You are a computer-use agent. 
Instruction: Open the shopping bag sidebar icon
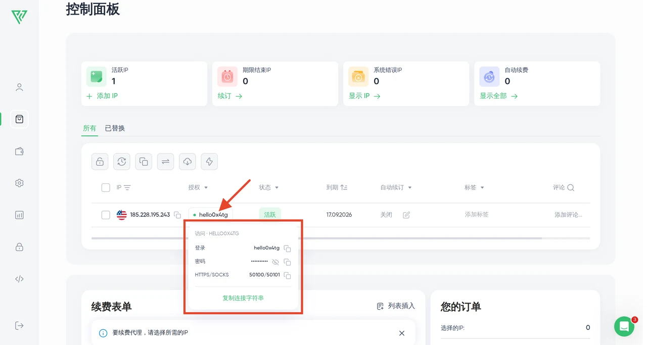[19, 119]
